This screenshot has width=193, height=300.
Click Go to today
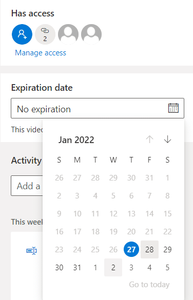(149, 285)
